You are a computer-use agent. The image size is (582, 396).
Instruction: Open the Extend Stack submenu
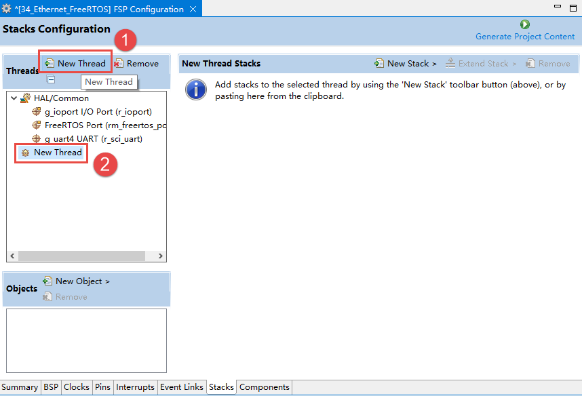click(x=514, y=64)
